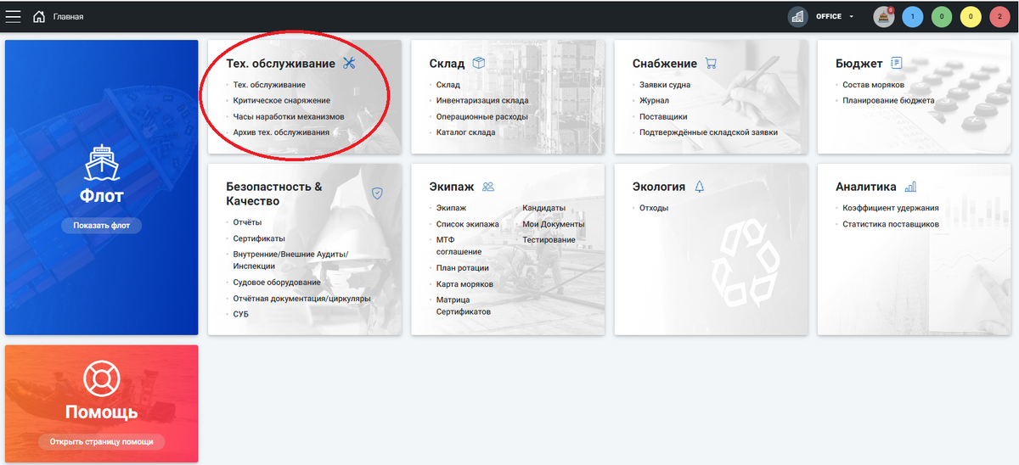Open the Судовое оборудование link
The height and width of the screenshot is (465, 1019).
coord(277,283)
